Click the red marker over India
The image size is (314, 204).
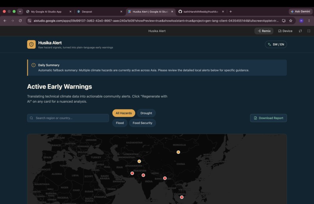(x=143, y=175)
